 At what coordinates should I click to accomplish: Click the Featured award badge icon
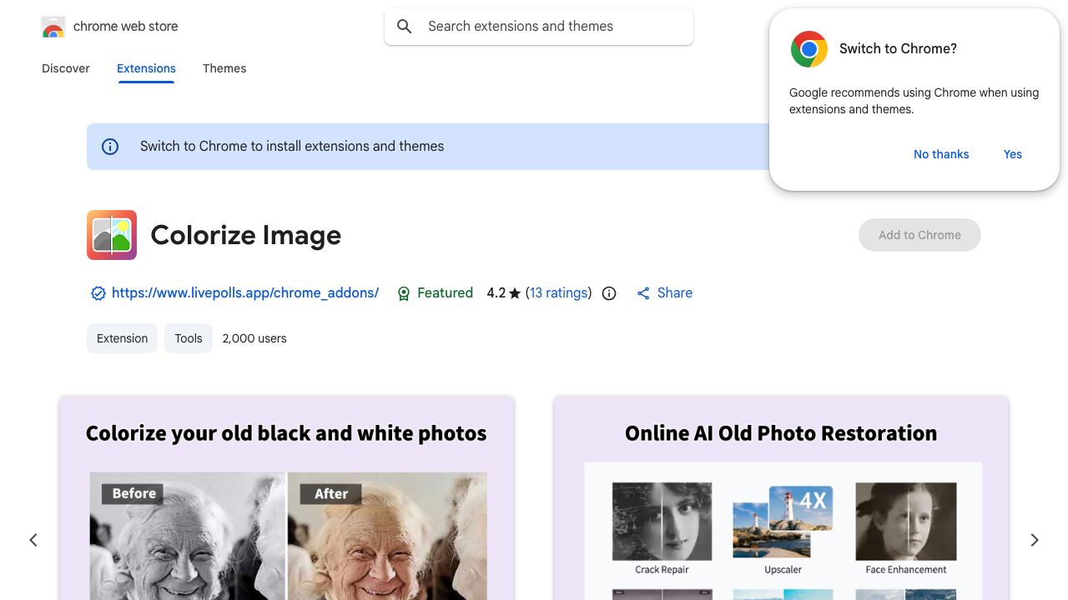(x=404, y=293)
